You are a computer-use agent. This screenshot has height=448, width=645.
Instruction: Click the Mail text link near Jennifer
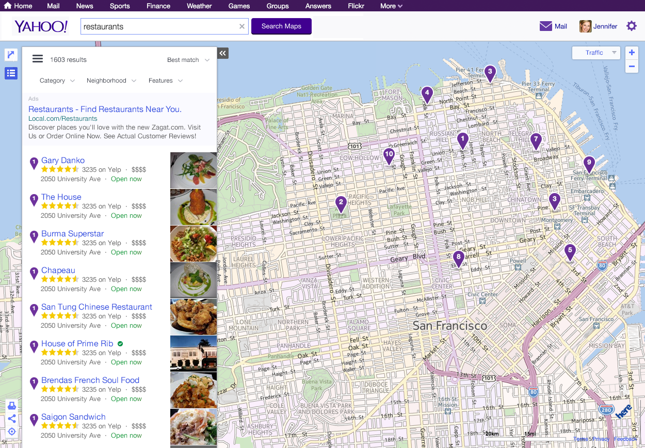point(561,26)
